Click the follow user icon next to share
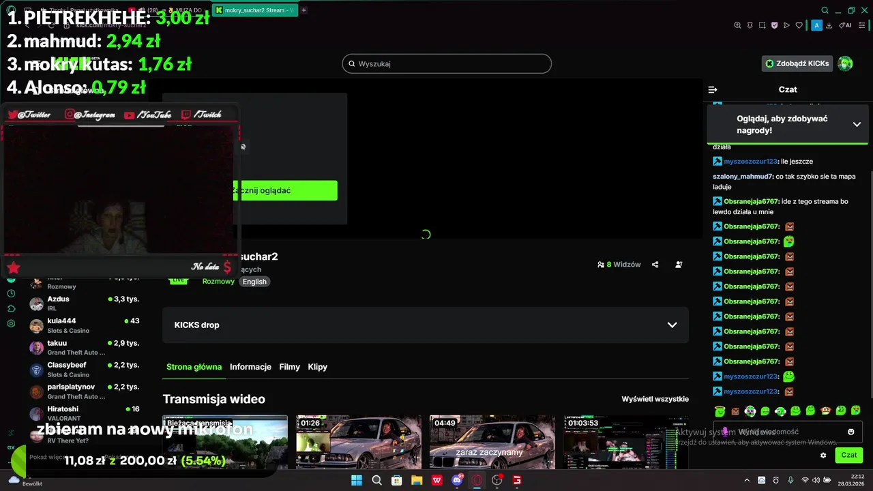873x491 pixels. (679, 265)
